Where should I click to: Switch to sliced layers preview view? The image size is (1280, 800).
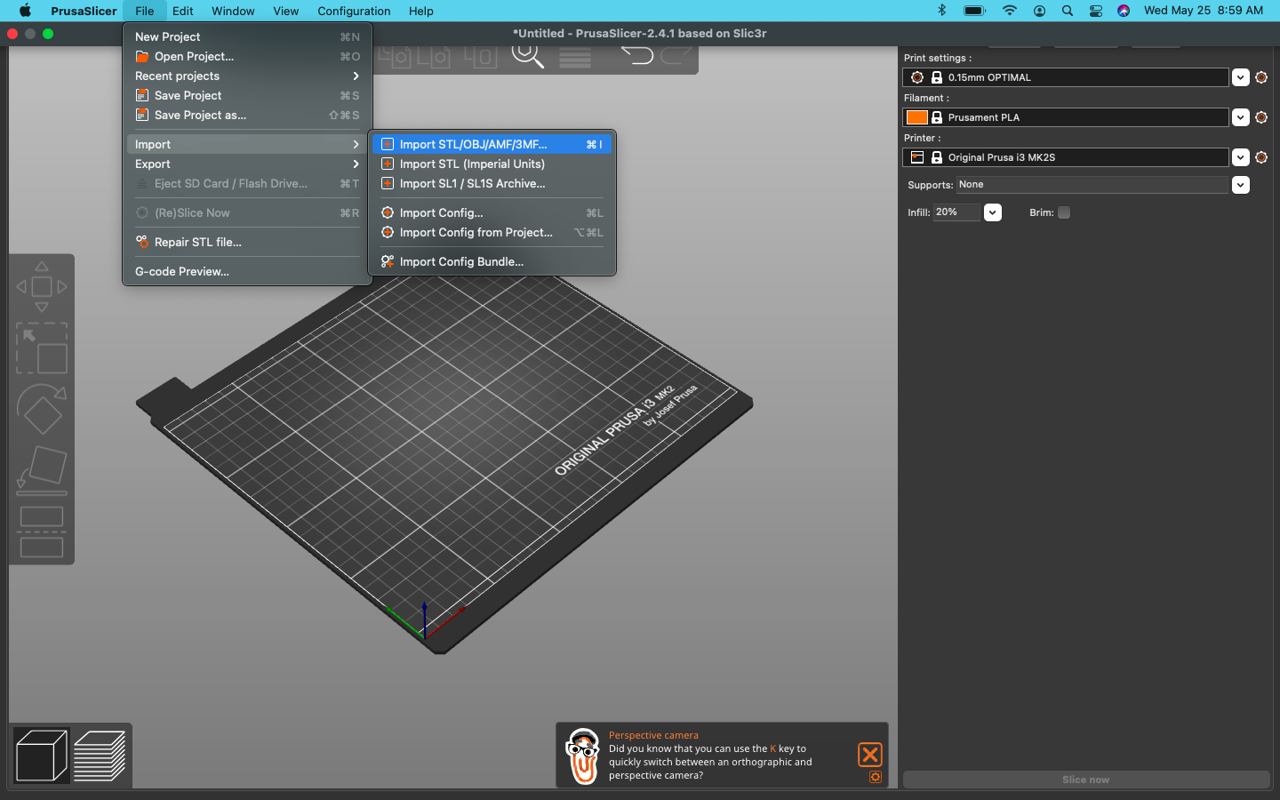pos(100,756)
